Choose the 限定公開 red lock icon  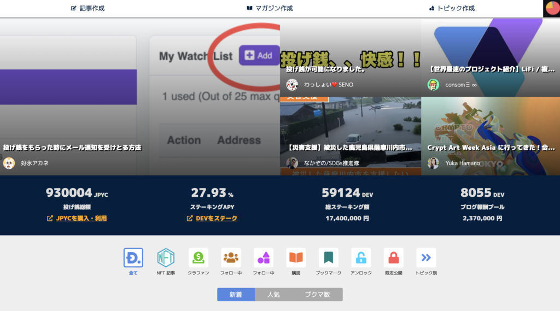(393, 257)
